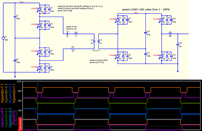
Task: Click the Vsec net label
Action: [x=136, y=13]
